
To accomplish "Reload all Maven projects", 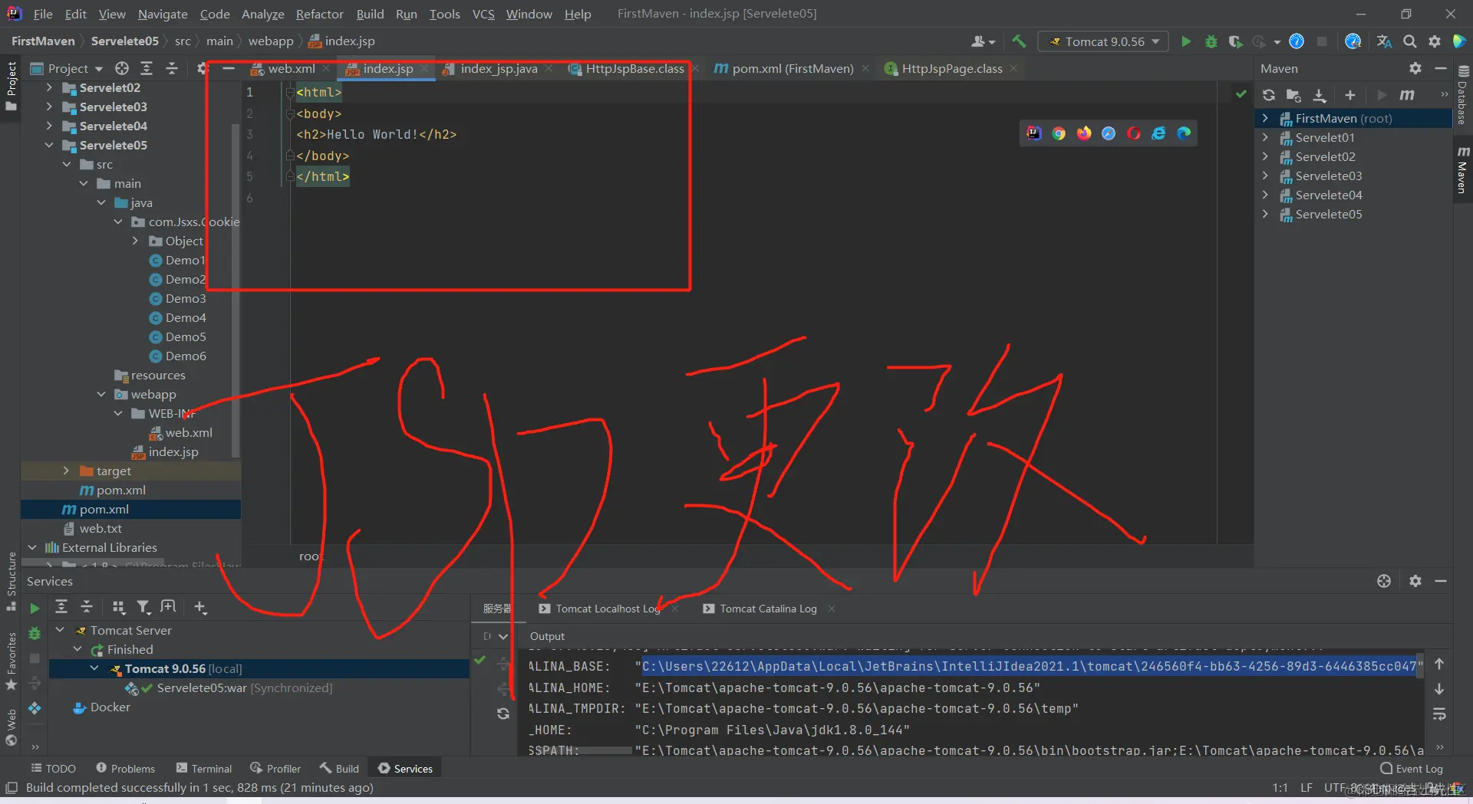I will click(x=1269, y=95).
